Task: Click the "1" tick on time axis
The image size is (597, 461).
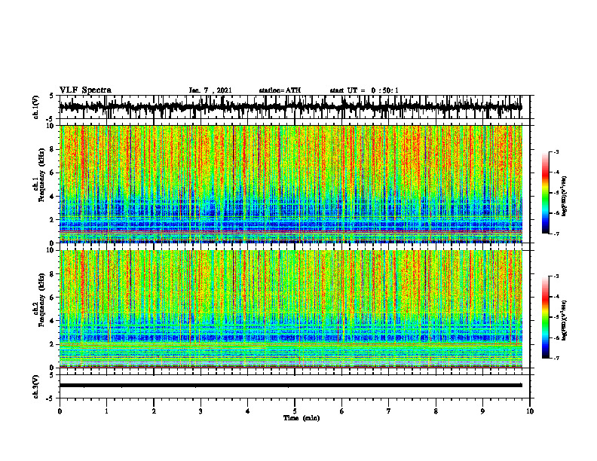Action: tap(106, 411)
